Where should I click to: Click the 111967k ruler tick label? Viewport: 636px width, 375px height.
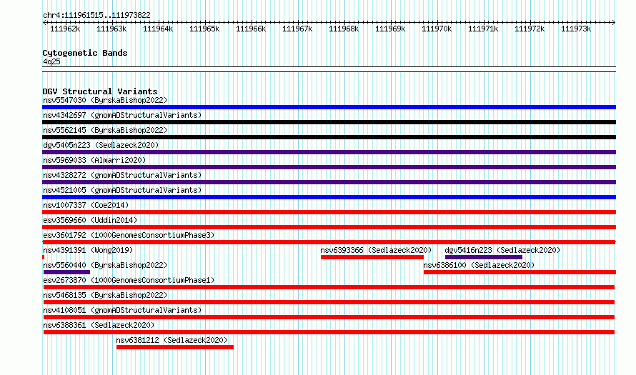click(297, 29)
